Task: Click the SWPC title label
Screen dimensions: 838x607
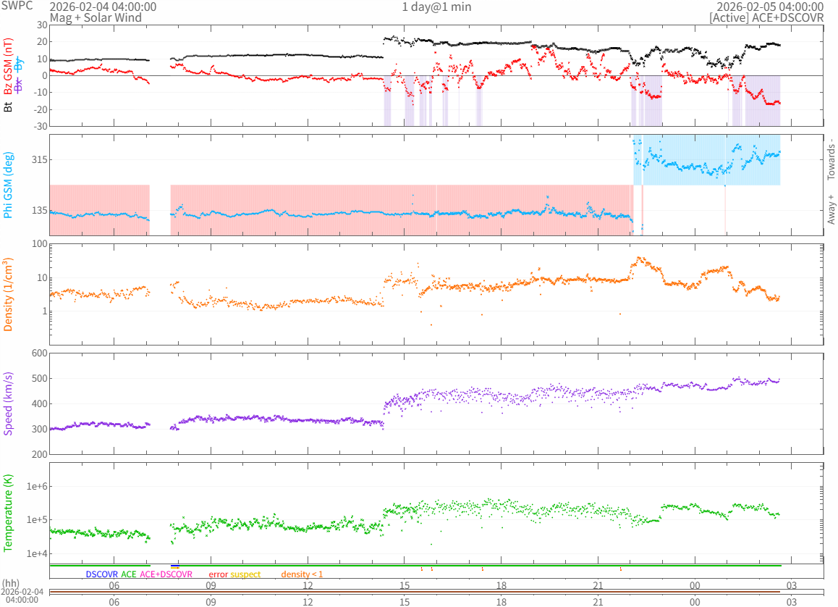Action: tap(17, 6)
